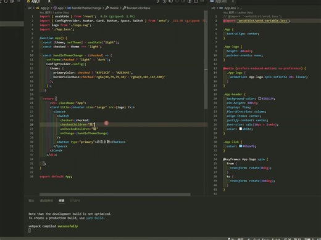Switch to the GITLENS panel tab
Image resolution: width=321 pixels, height=240 pixels.
click(75, 201)
